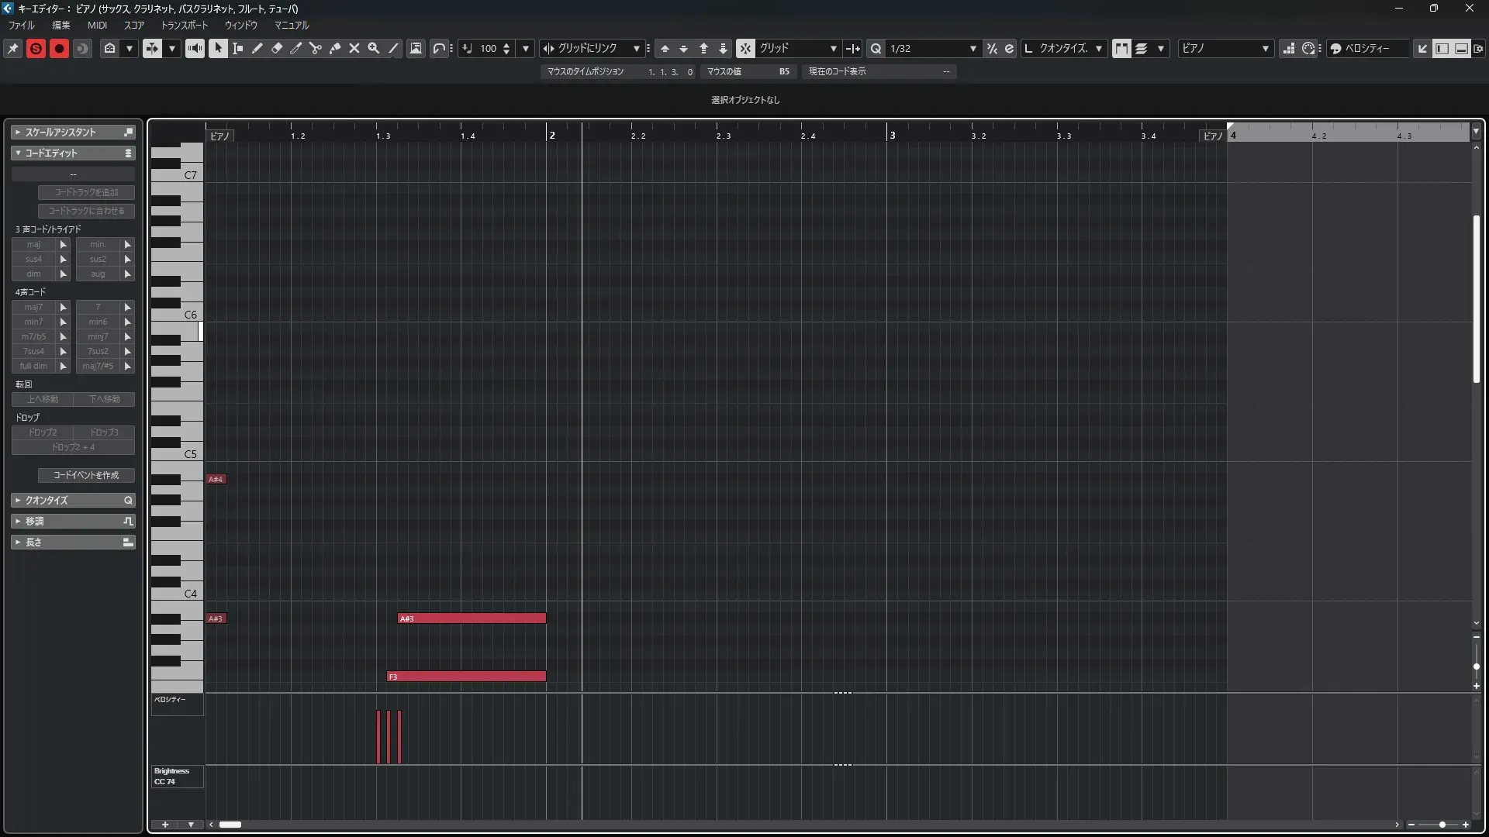Click the Line tool icon
The width and height of the screenshot is (1489, 837).
pyautogui.click(x=394, y=48)
